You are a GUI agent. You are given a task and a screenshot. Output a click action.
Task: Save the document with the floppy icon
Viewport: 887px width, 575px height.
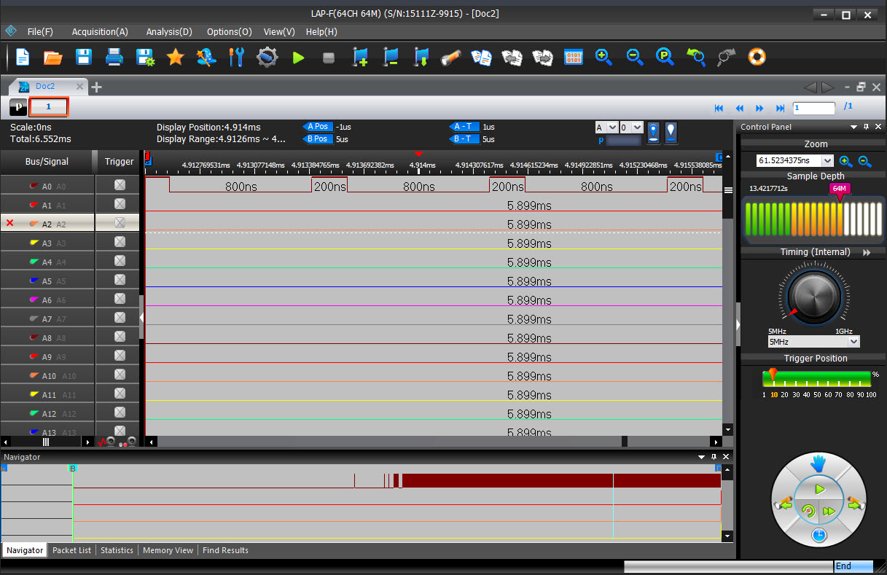click(x=84, y=57)
